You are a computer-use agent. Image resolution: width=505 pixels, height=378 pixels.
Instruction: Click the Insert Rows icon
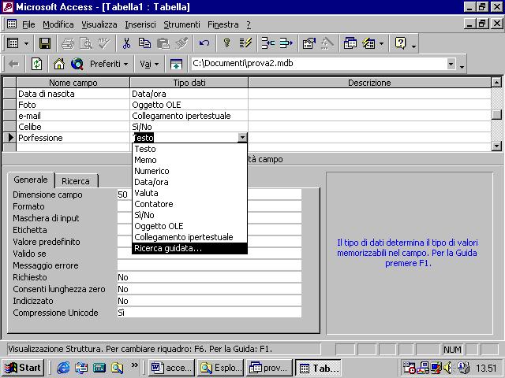[267, 43]
